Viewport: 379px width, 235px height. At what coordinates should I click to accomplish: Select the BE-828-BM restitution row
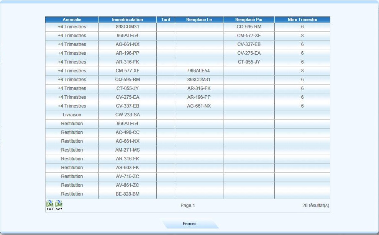pyautogui.click(x=72, y=194)
